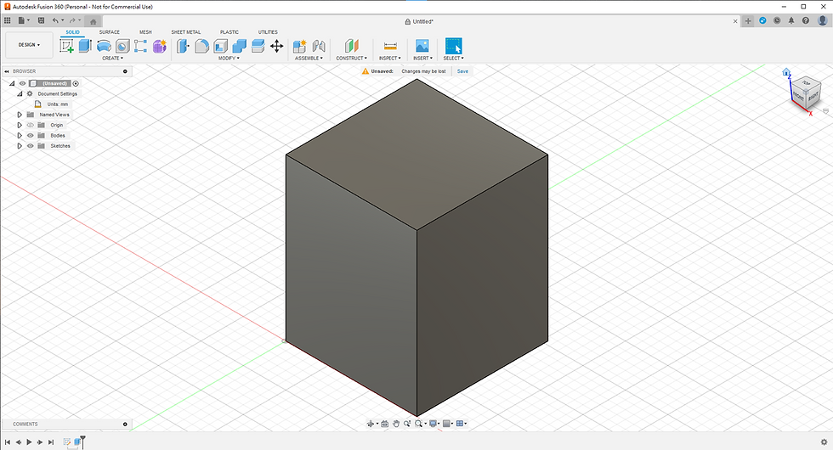Click the Joint tool icon
Image resolution: width=833 pixels, height=450 pixels.
point(319,46)
